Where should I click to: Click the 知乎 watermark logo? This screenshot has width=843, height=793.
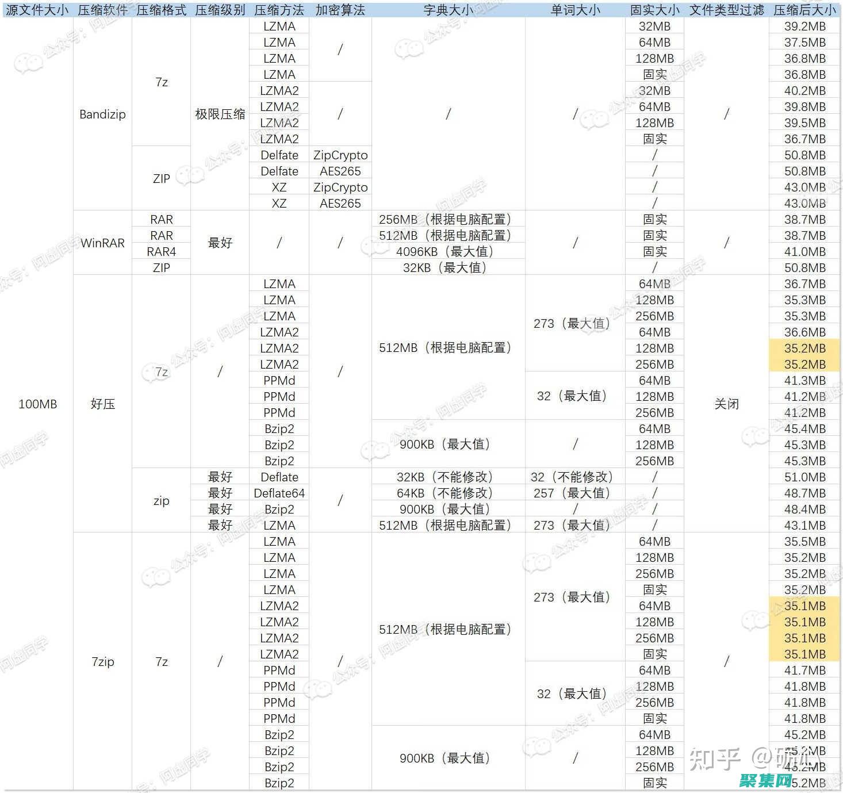pos(715,758)
